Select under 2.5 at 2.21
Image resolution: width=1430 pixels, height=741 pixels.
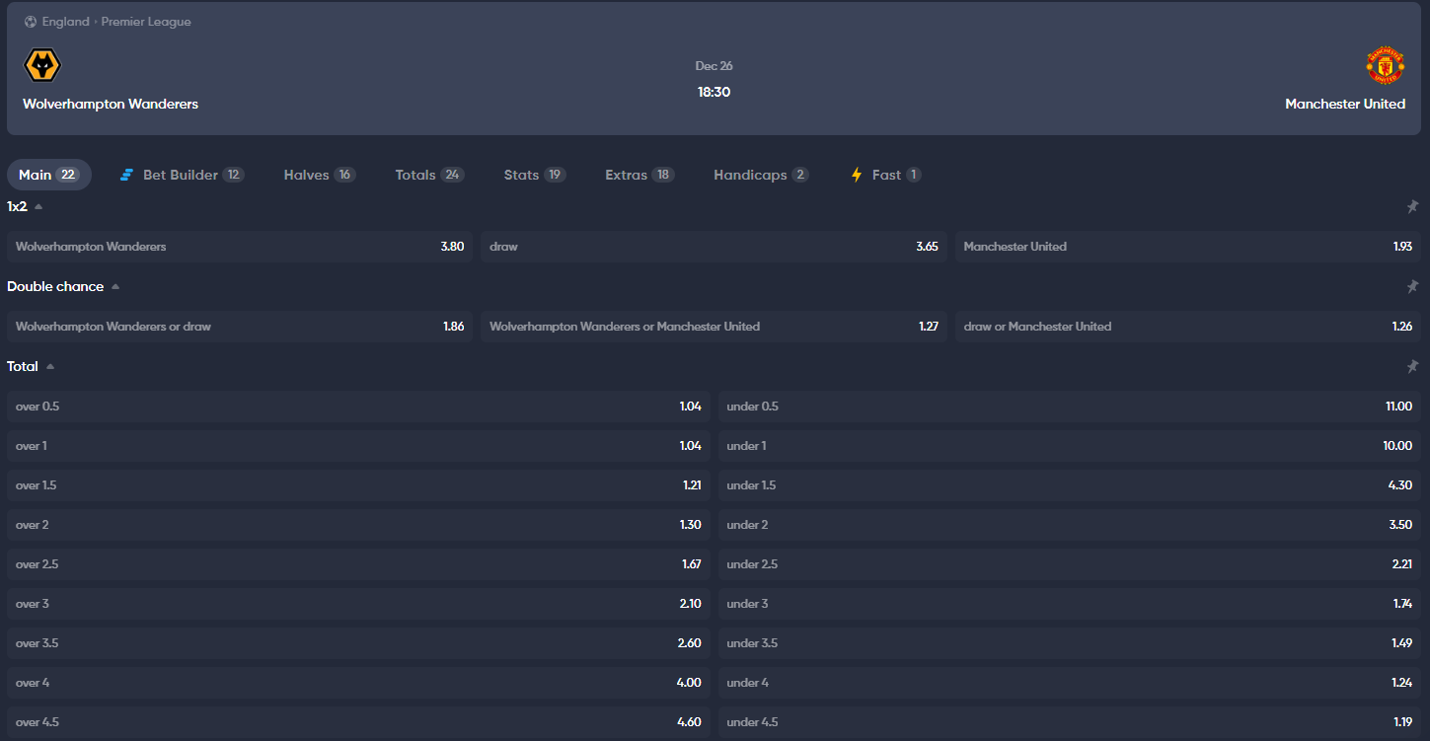[1070, 564]
